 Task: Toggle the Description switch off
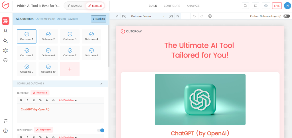pyautogui.click(x=101, y=130)
